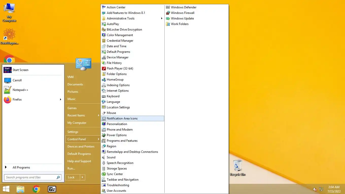This screenshot has height=194, width=345.
Task: Open Location Settings entry
Action: 132,107
